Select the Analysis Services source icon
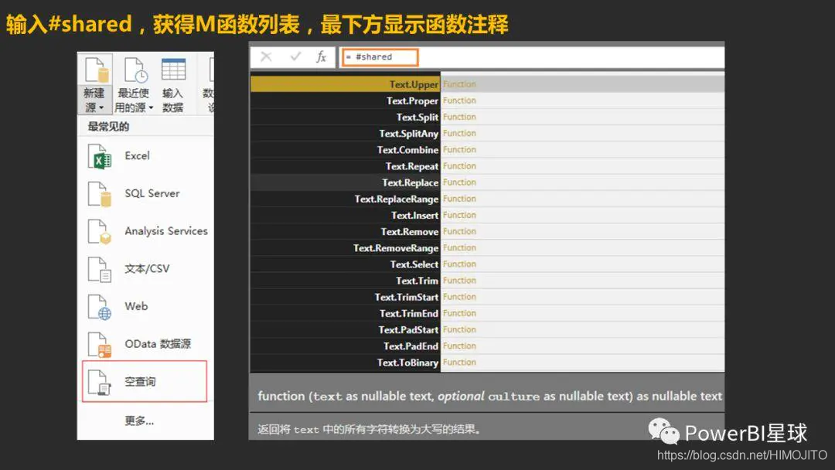Image resolution: width=835 pixels, height=470 pixels. click(x=100, y=232)
